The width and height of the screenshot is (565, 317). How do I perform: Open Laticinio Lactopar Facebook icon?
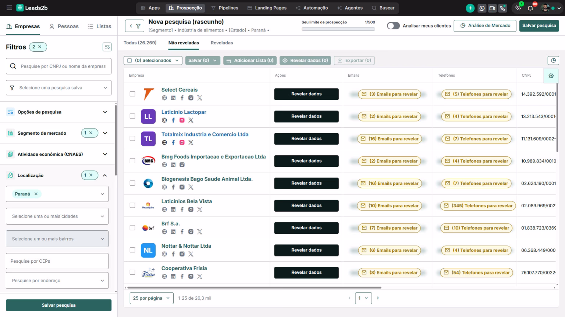point(173,120)
